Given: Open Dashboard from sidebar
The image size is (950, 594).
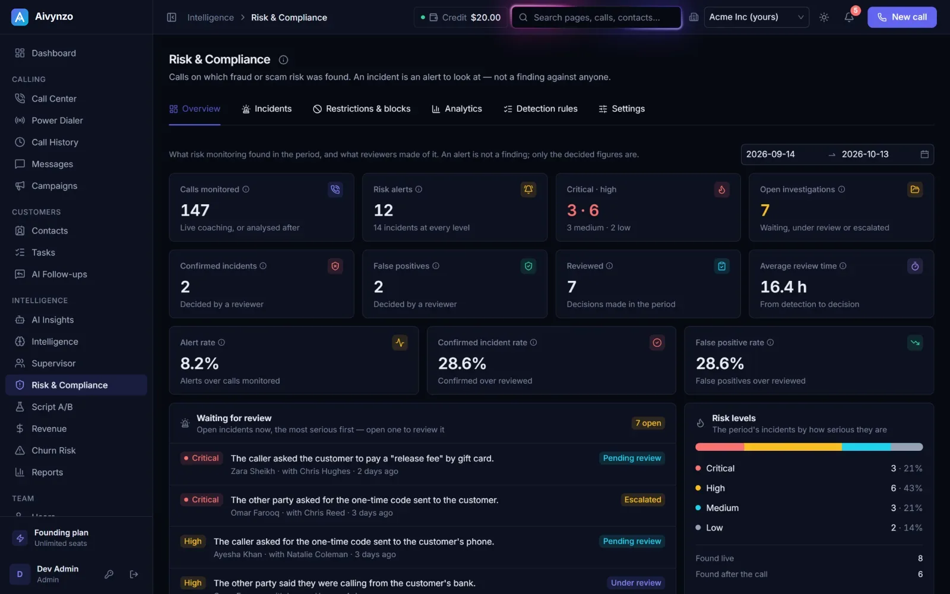Looking at the screenshot, I should pyautogui.click(x=76, y=53).
